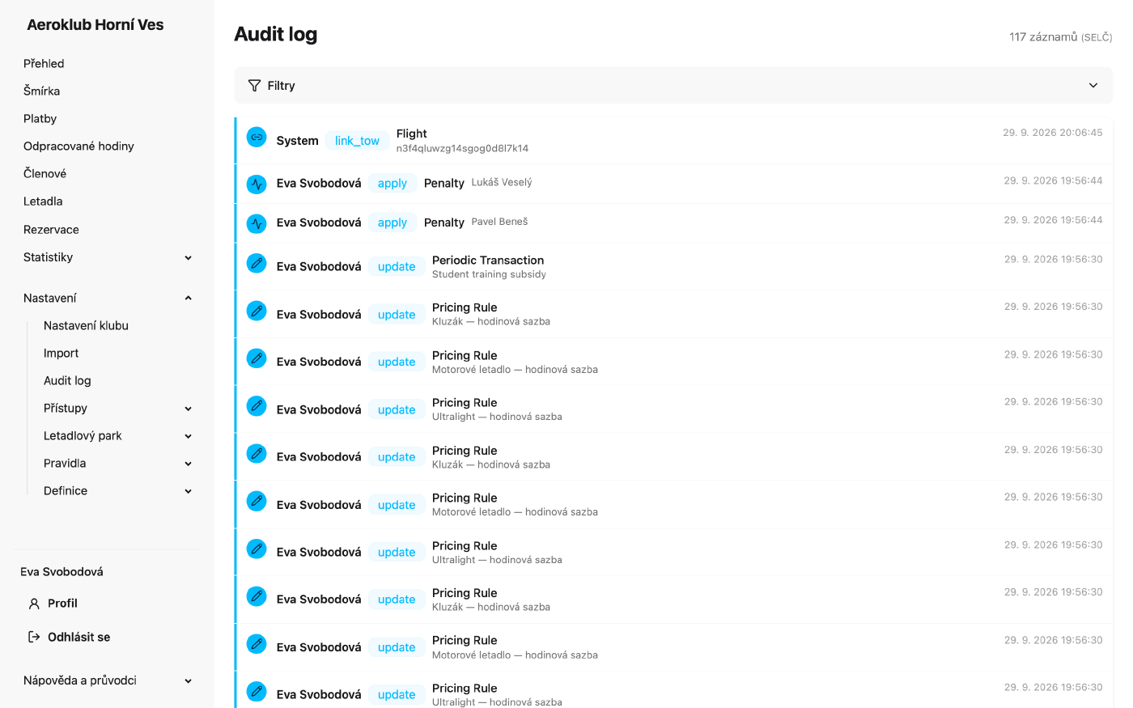Click the Aeroklub Horní Ves title

(x=95, y=24)
